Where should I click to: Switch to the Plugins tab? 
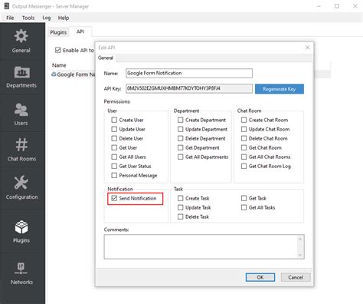pos(58,32)
